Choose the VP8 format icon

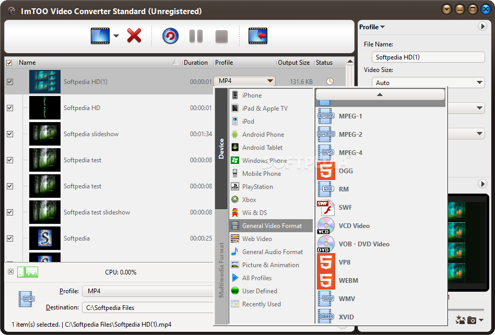[326, 262]
